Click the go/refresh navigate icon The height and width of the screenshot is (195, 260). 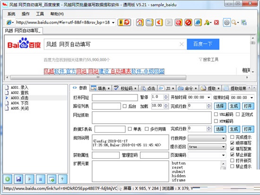pos(124,22)
